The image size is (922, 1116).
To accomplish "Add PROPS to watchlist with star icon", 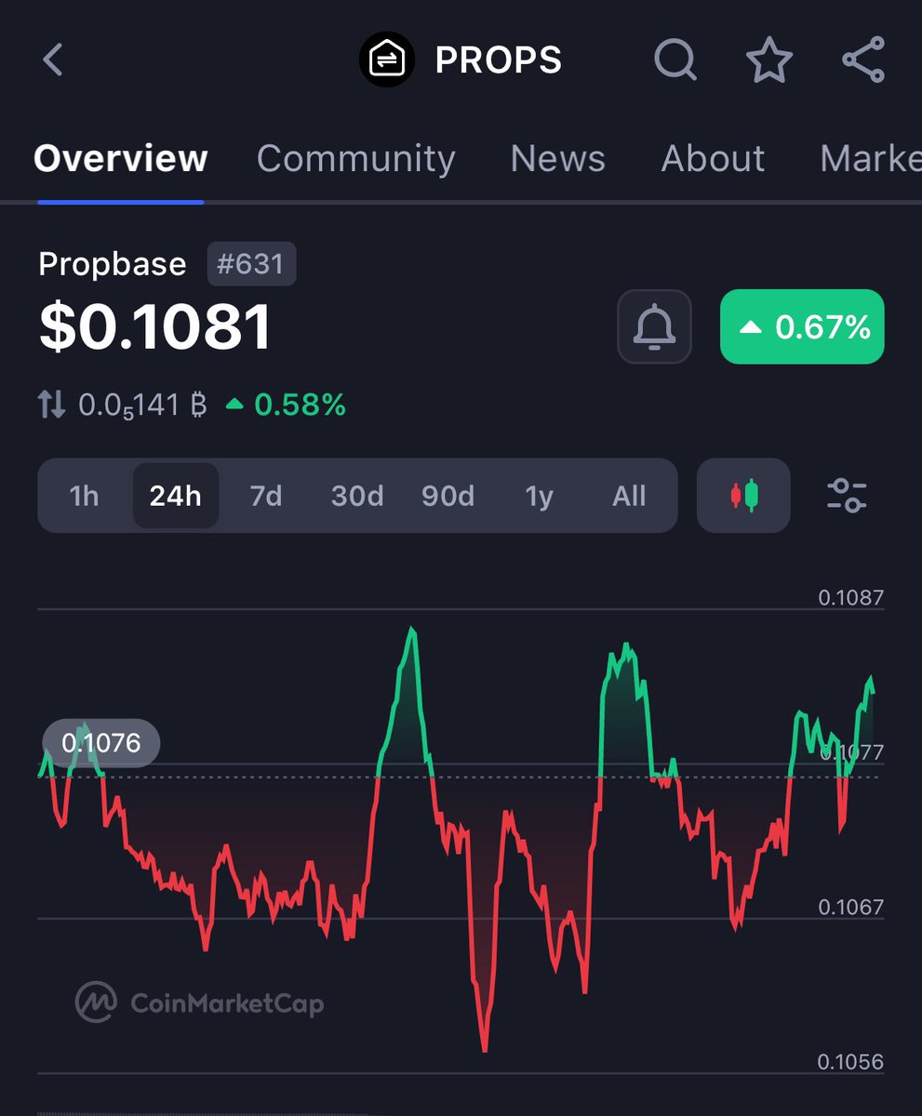I will 769,60.
